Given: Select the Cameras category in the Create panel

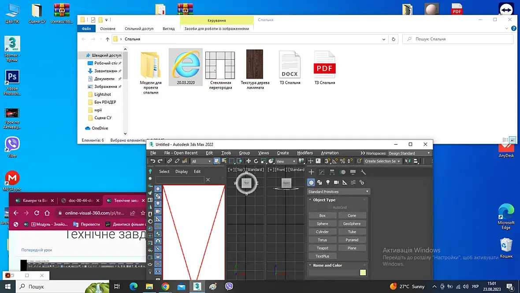Looking at the screenshot, I should (336, 182).
